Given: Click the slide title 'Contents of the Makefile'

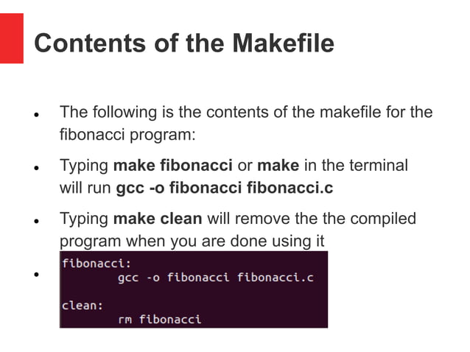Looking at the screenshot, I should [184, 43].
